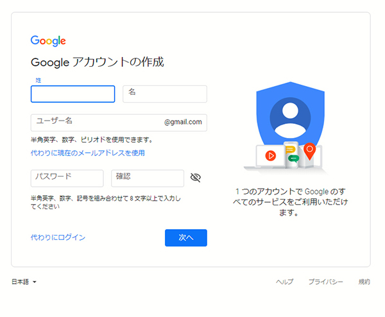Toggle password visibility eye icon

pos(196,178)
